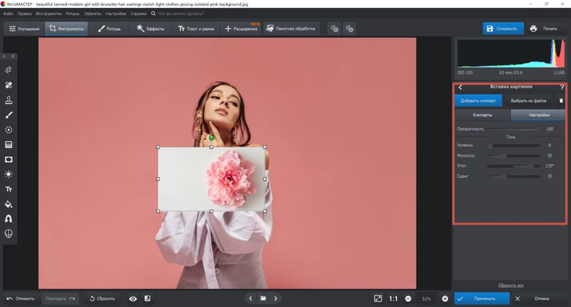Open the Эффекты tab

[x=151, y=28]
